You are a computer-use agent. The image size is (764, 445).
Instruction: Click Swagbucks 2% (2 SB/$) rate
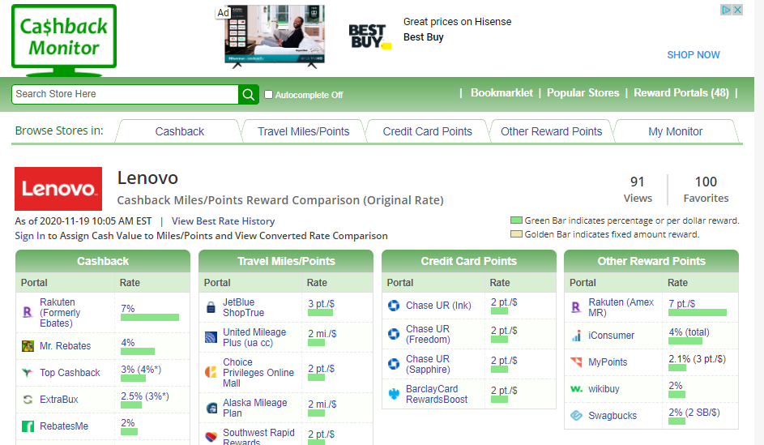694,413
